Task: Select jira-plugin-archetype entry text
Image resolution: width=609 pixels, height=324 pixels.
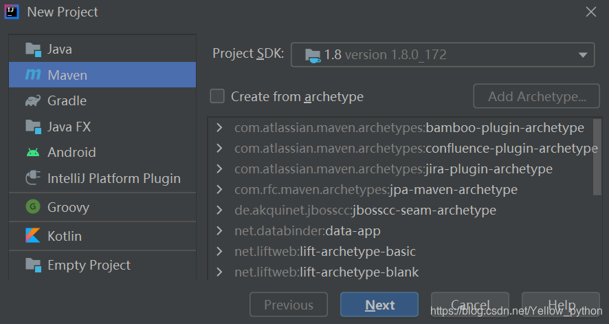Action: click(x=393, y=169)
